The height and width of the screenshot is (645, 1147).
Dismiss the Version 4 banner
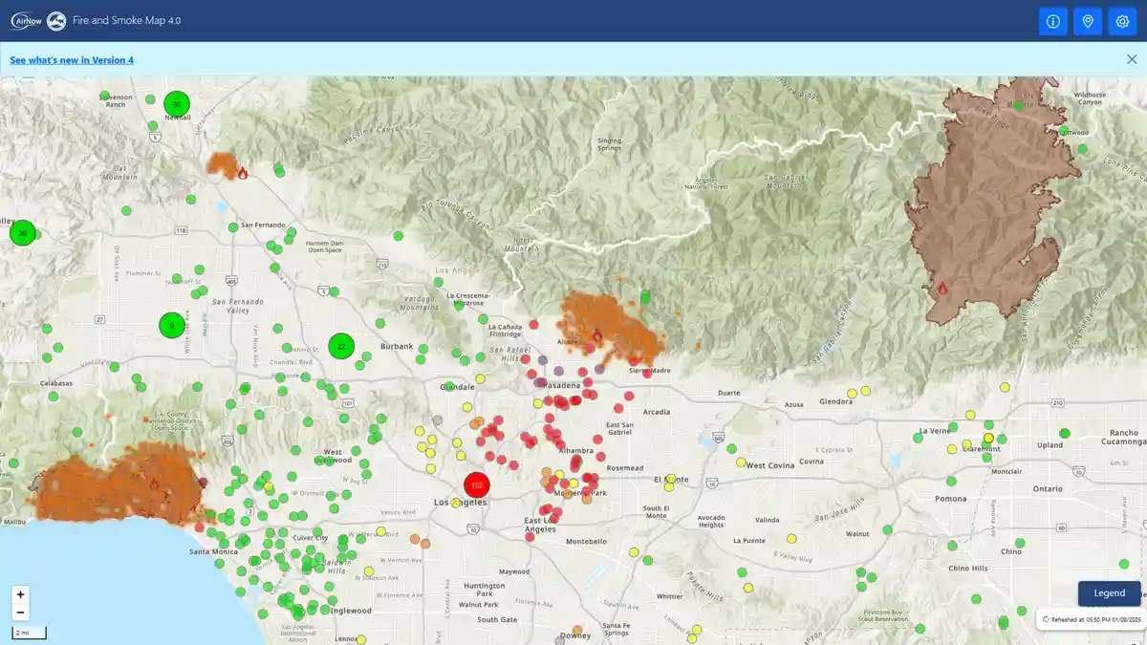click(x=1132, y=59)
